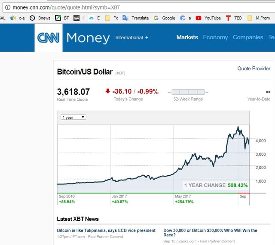Image resolution: width=275 pixels, height=245 pixels.
Task: Open the c-e bookmark icon
Action: 13,18
